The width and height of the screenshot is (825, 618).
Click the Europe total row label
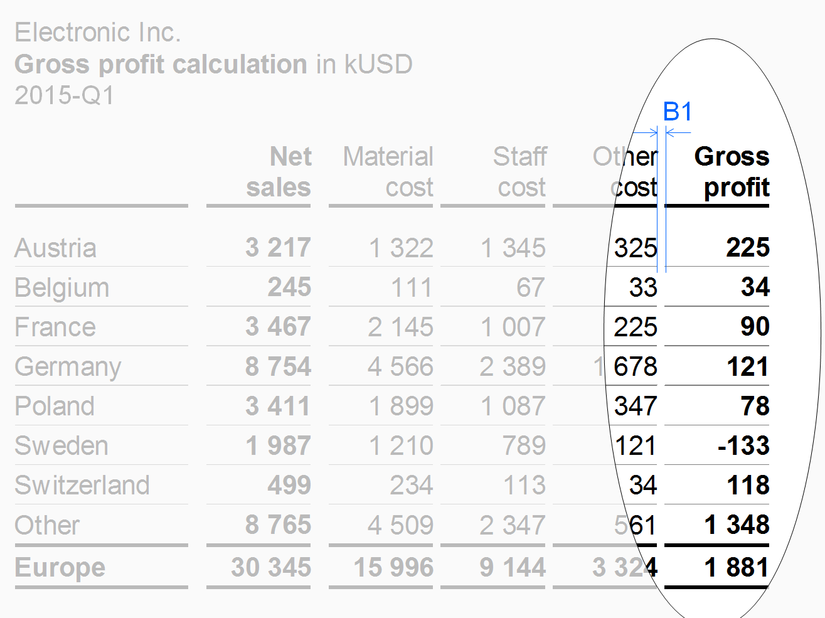[x=60, y=567]
